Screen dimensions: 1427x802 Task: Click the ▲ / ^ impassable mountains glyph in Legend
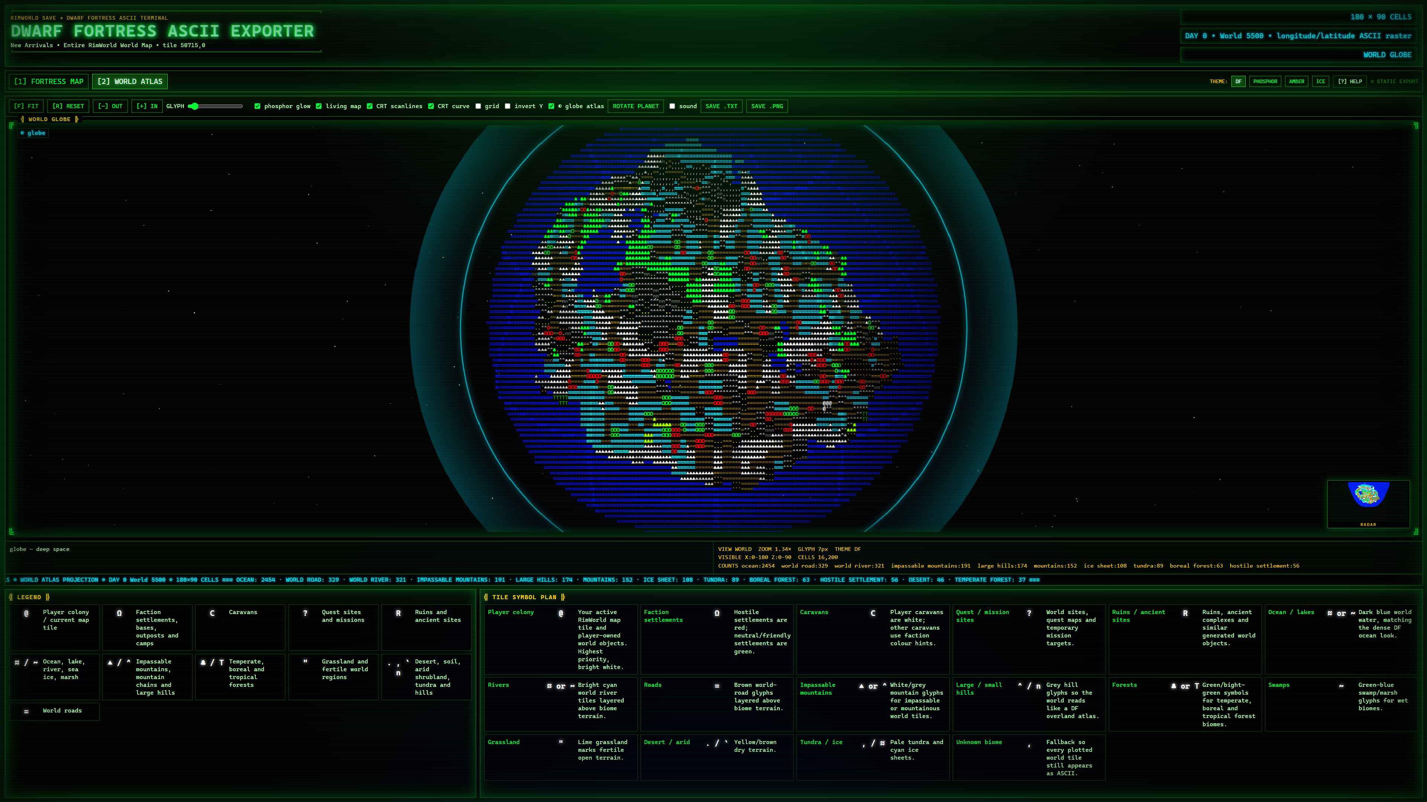point(119,662)
